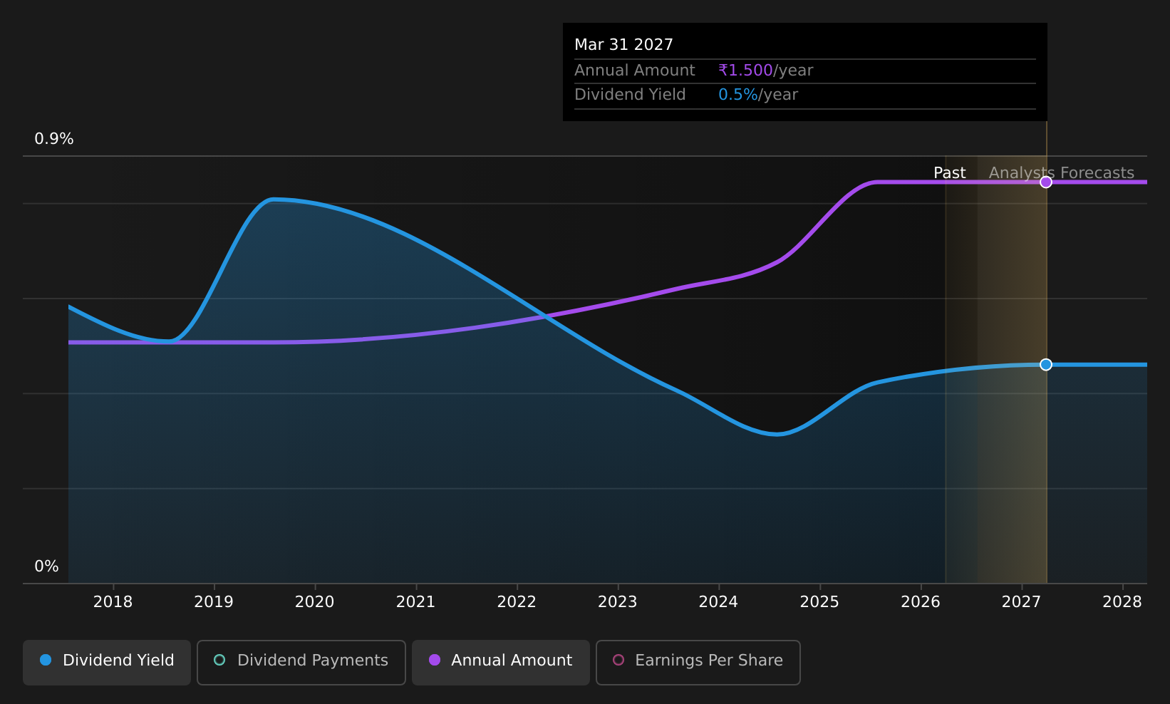Click the 0.5%/year dividend yield value
The height and width of the screenshot is (704, 1170).
tap(758, 95)
